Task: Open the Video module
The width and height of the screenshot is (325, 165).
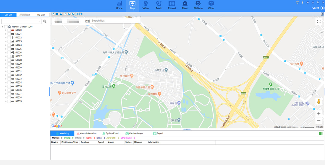Action: [x=145, y=5]
